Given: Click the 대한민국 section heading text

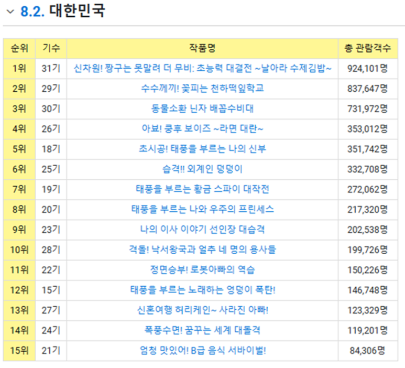Looking at the screenshot, I should [x=77, y=11].
